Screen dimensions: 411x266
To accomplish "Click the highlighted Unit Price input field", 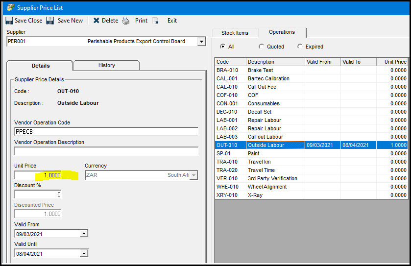I will (38, 175).
